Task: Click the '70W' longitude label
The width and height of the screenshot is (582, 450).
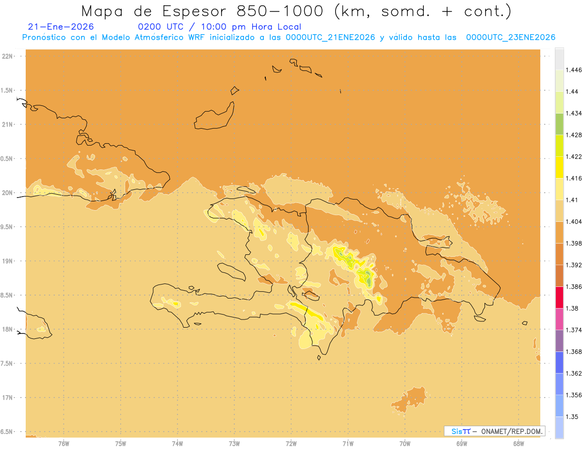Action: [x=405, y=444]
